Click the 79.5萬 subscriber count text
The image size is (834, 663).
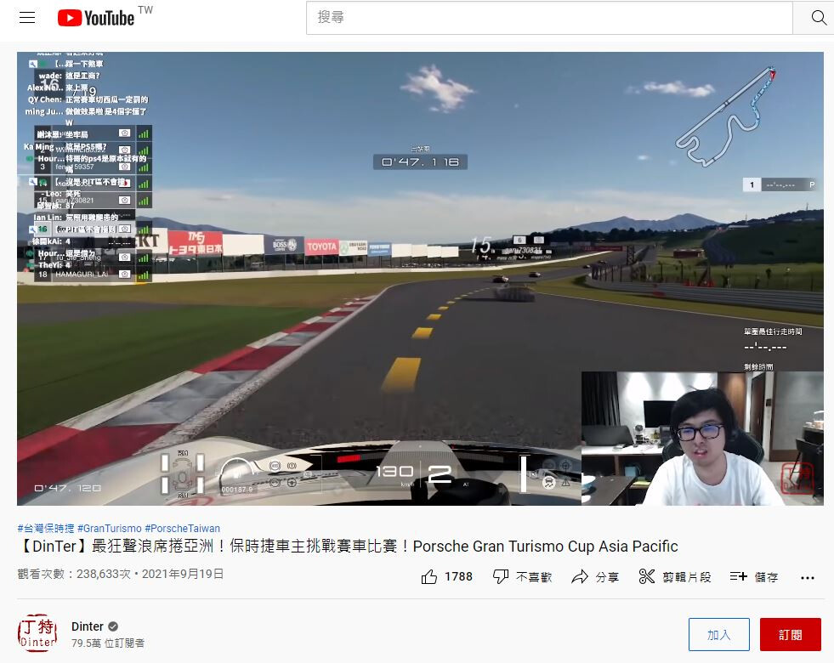[108, 643]
